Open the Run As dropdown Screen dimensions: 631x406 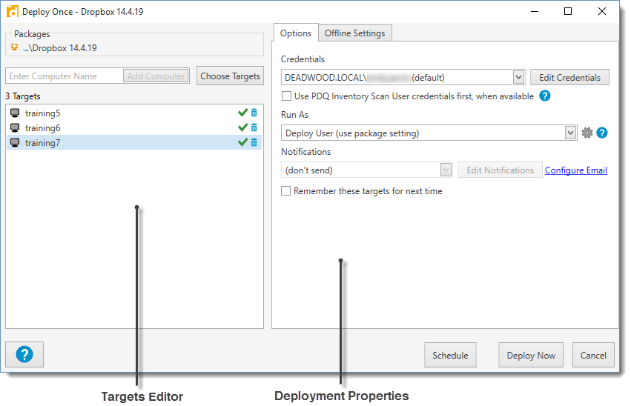(x=570, y=133)
